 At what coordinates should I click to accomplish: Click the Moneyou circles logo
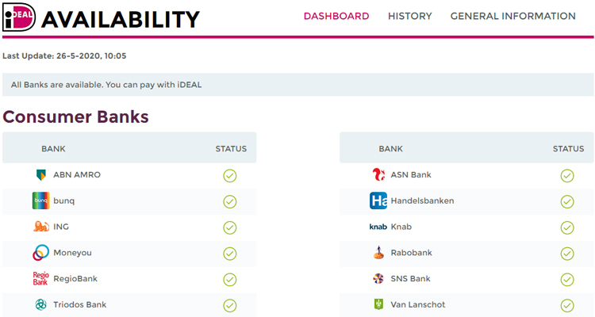tap(41, 253)
